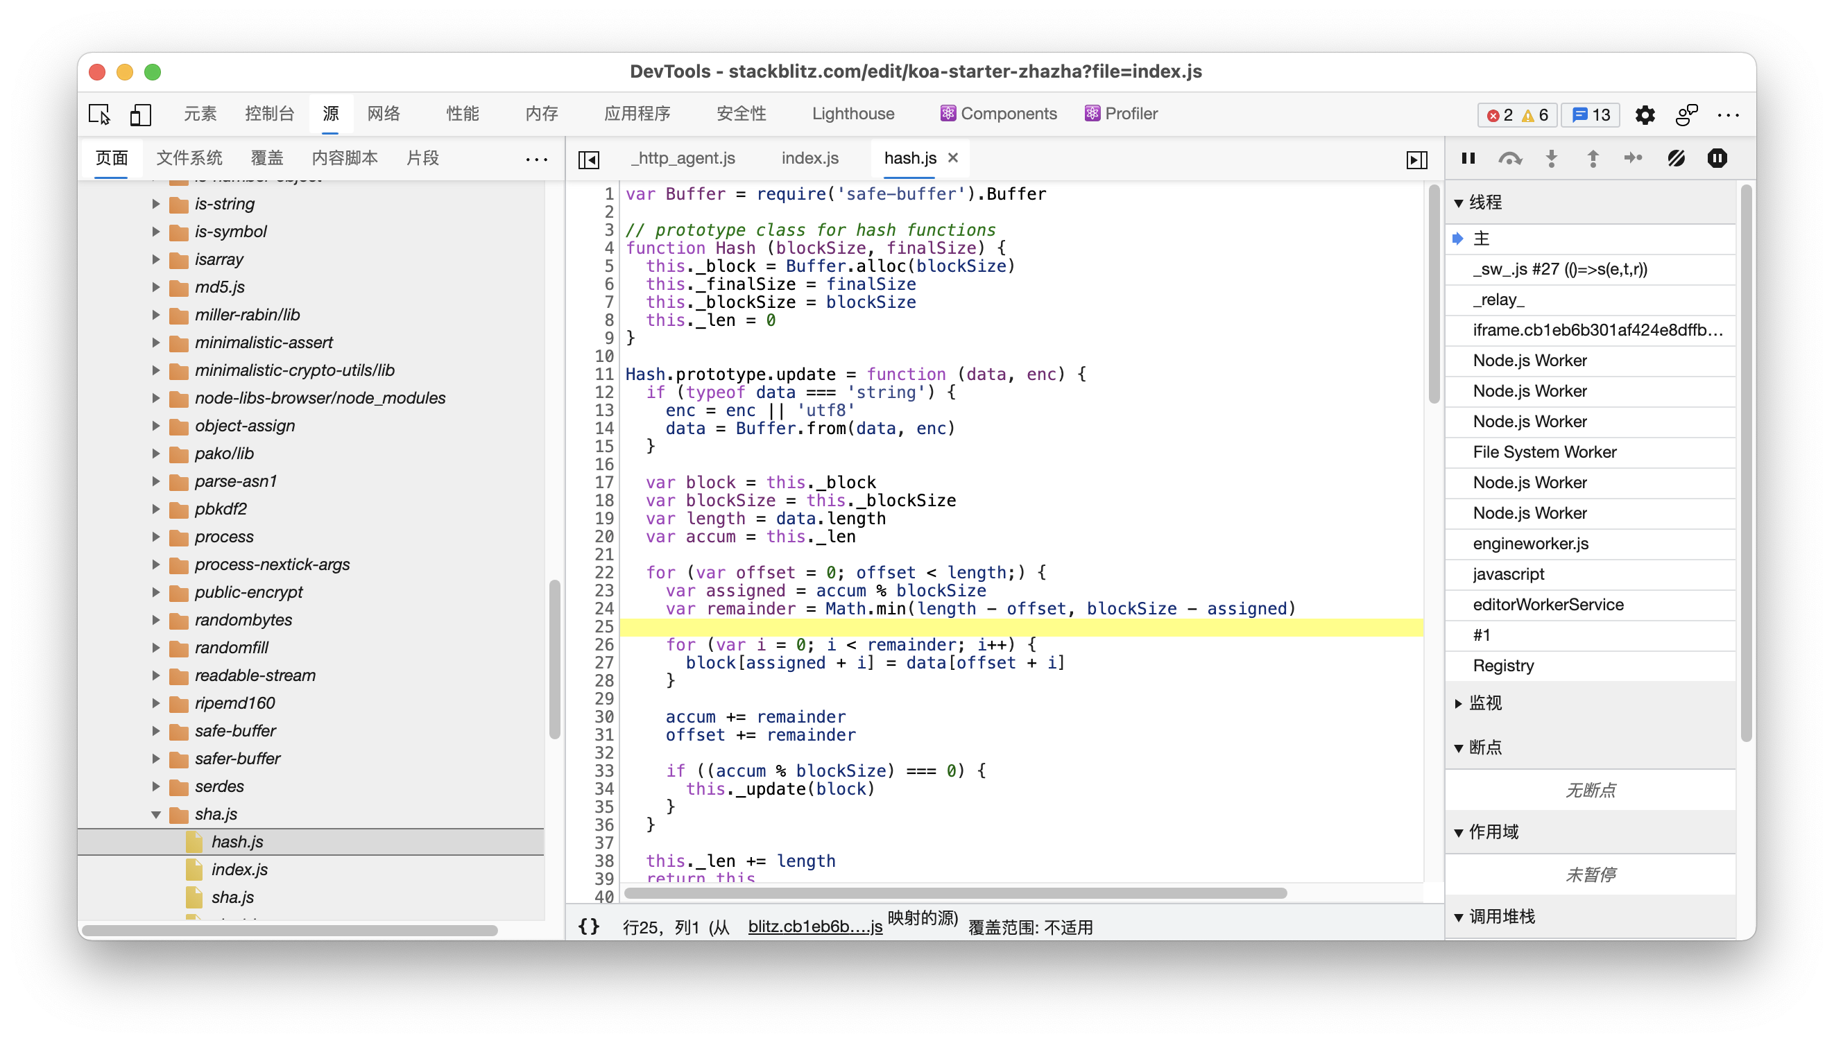Image resolution: width=1834 pixels, height=1043 pixels.
Task: Deactivate all breakpoints
Action: pyautogui.click(x=1676, y=158)
